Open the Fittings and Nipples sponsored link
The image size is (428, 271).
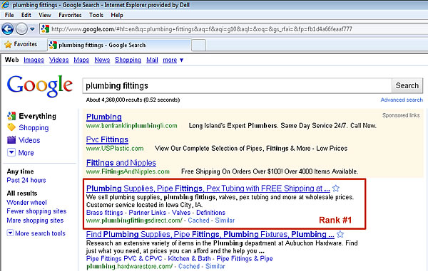(121, 163)
